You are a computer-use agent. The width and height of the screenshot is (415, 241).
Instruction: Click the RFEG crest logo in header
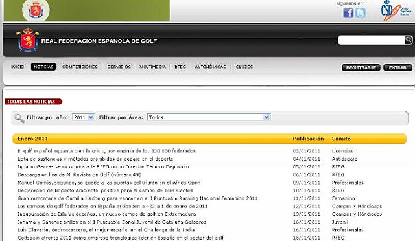point(27,40)
